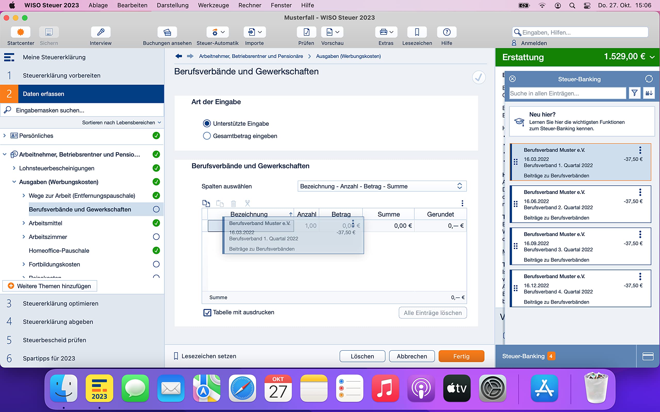Open the Startcenter toolbar icon
Viewport: 660px width, 412px height.
[20, 32]
